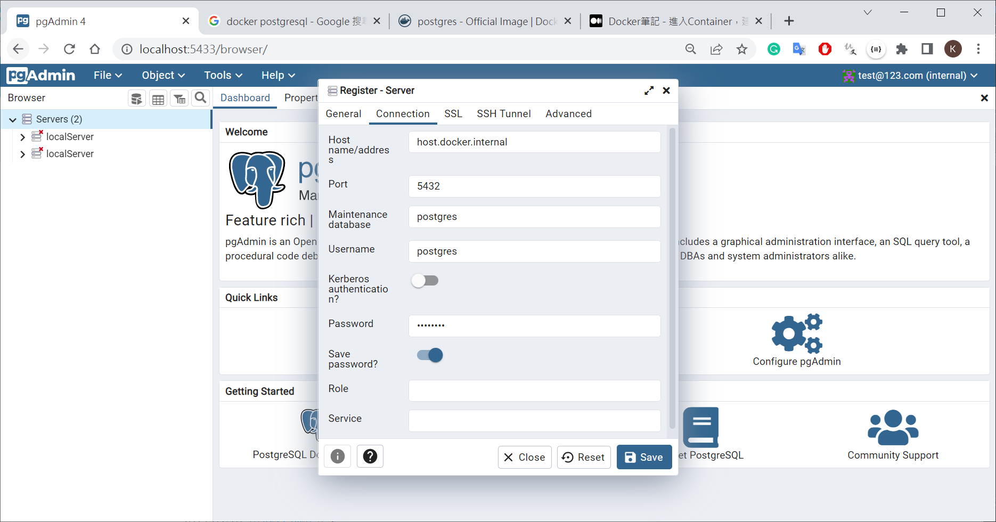
Task: Enable the Kerberos authentication toggle
Action: (x=425, y=281)
